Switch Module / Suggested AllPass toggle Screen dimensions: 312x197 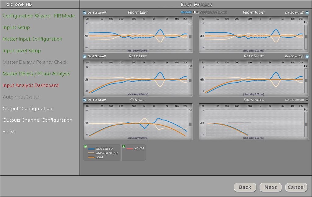point(196,13)
